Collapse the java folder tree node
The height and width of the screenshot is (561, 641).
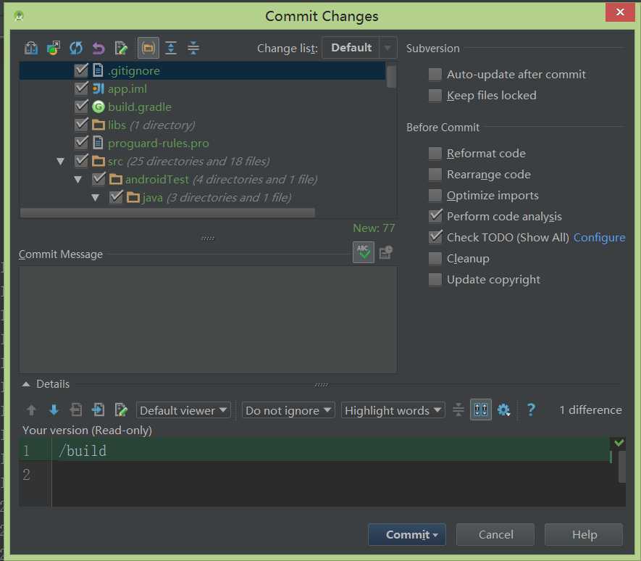coord(96,198)
